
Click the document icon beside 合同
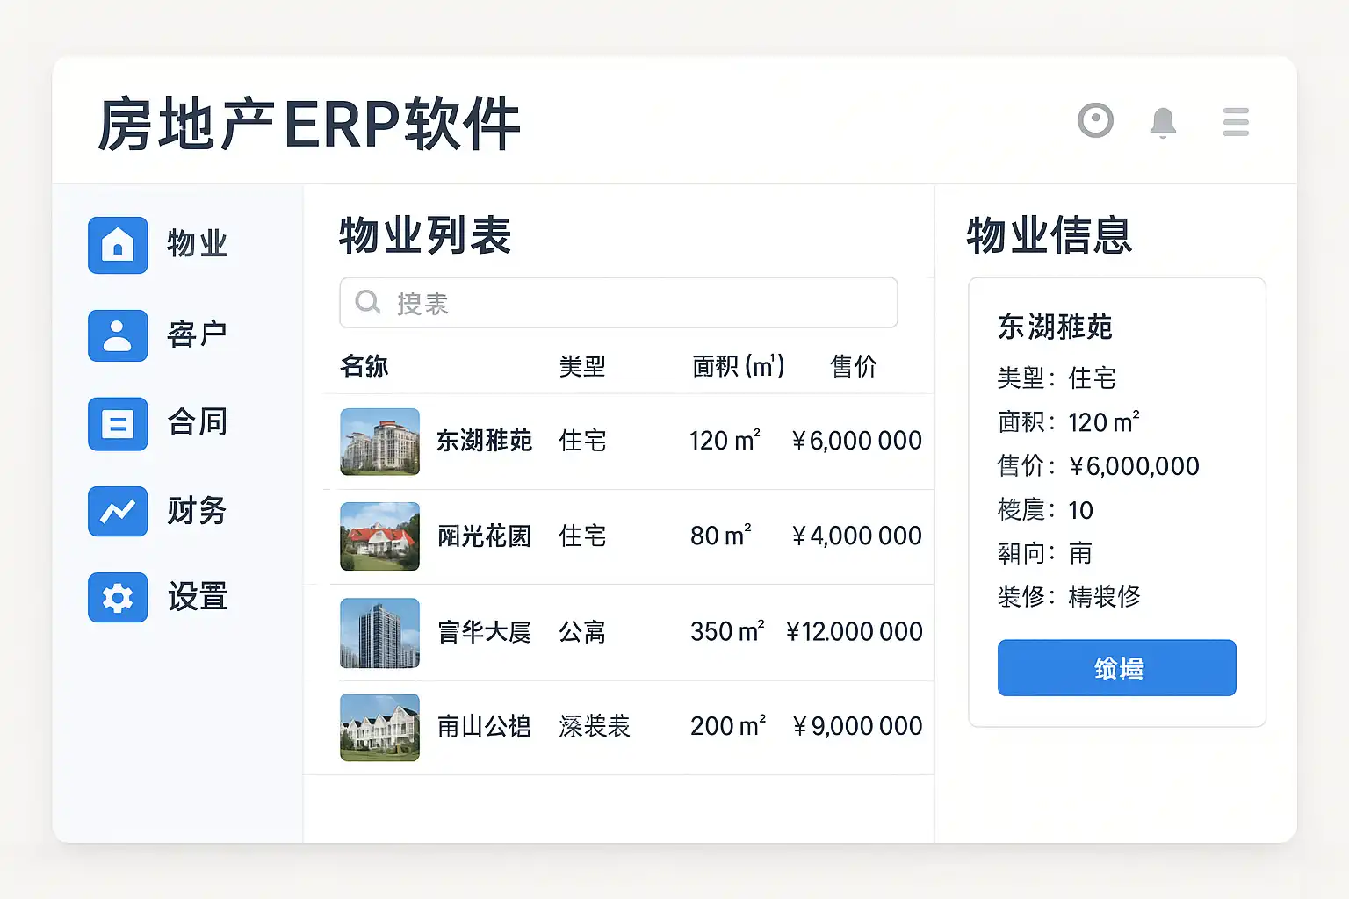tap(118, 423)
